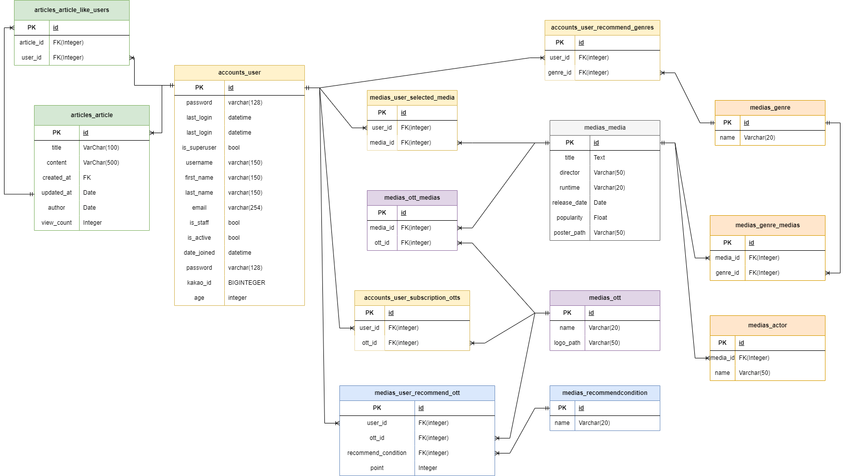Click the medias_user_selected_media table header
Screen dimensions: 845x476
coord(412,98)
